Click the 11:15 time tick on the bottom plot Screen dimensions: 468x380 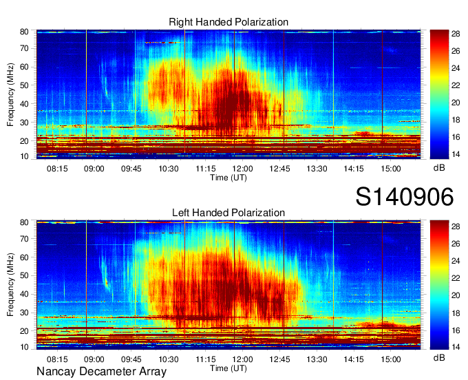(205, 359)
